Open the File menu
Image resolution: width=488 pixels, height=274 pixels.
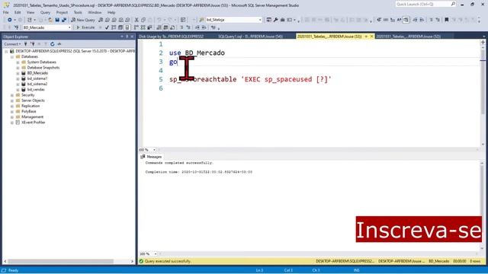pos(5,12)
